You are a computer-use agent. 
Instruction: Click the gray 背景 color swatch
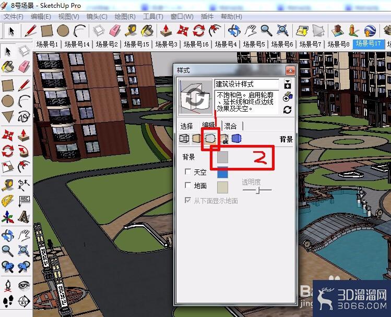pyautogui.click(x=222, y=157)
